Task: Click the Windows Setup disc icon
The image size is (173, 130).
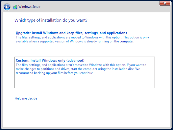Action: tap(15, 7)
